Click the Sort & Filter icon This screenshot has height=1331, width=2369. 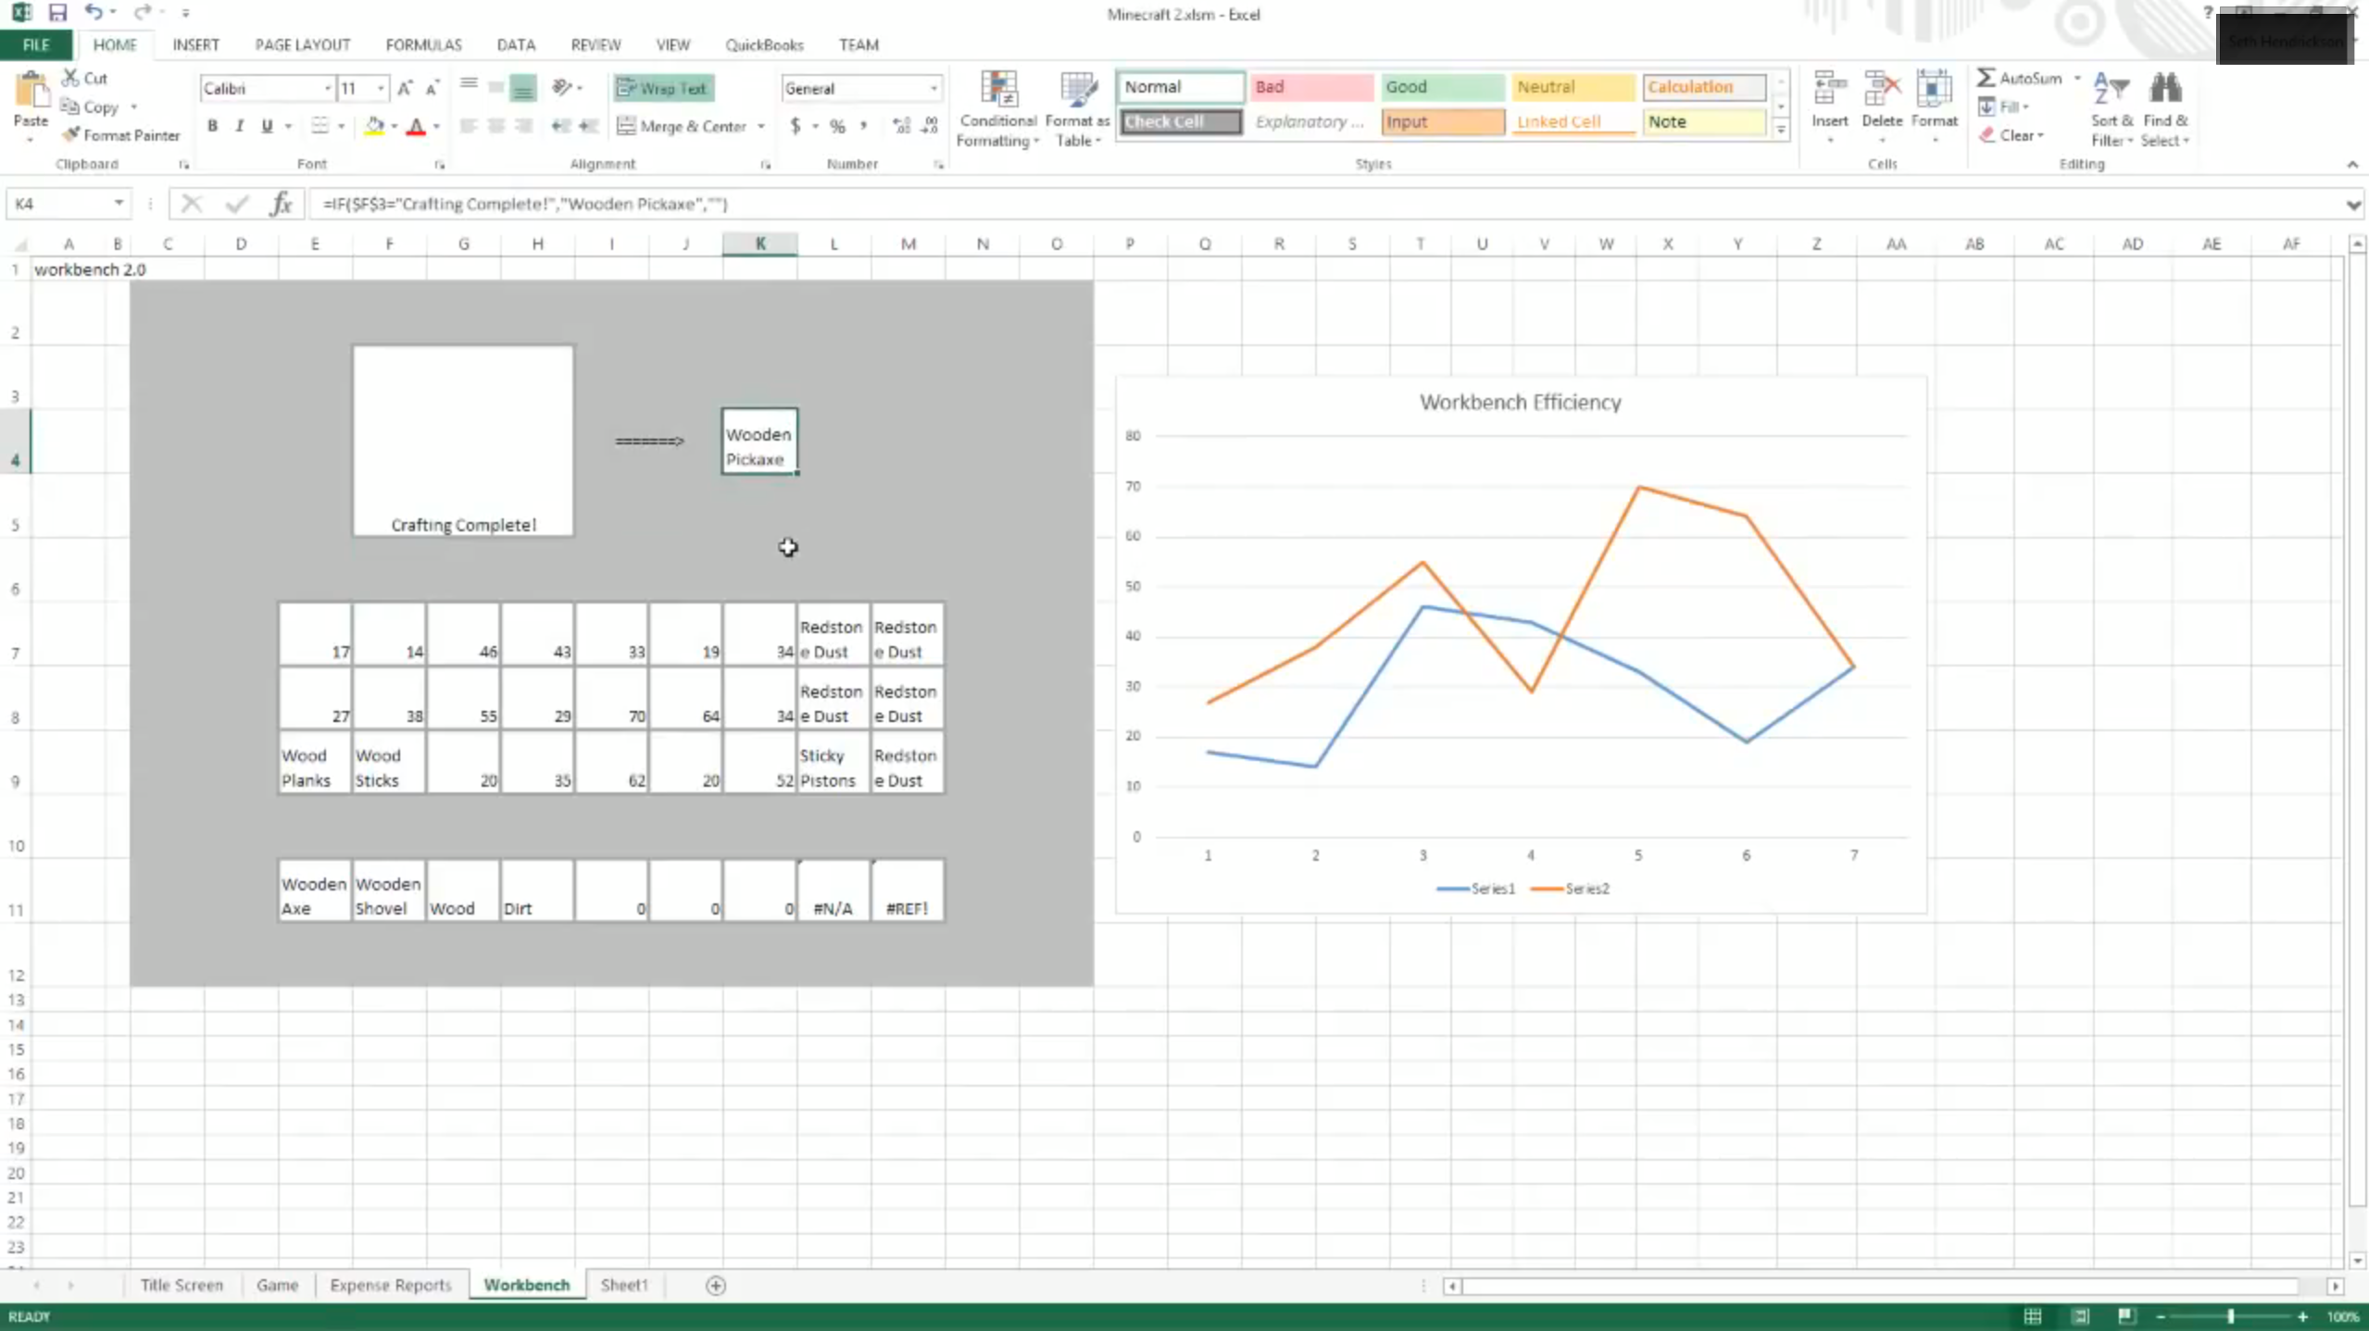point(2111,90)
